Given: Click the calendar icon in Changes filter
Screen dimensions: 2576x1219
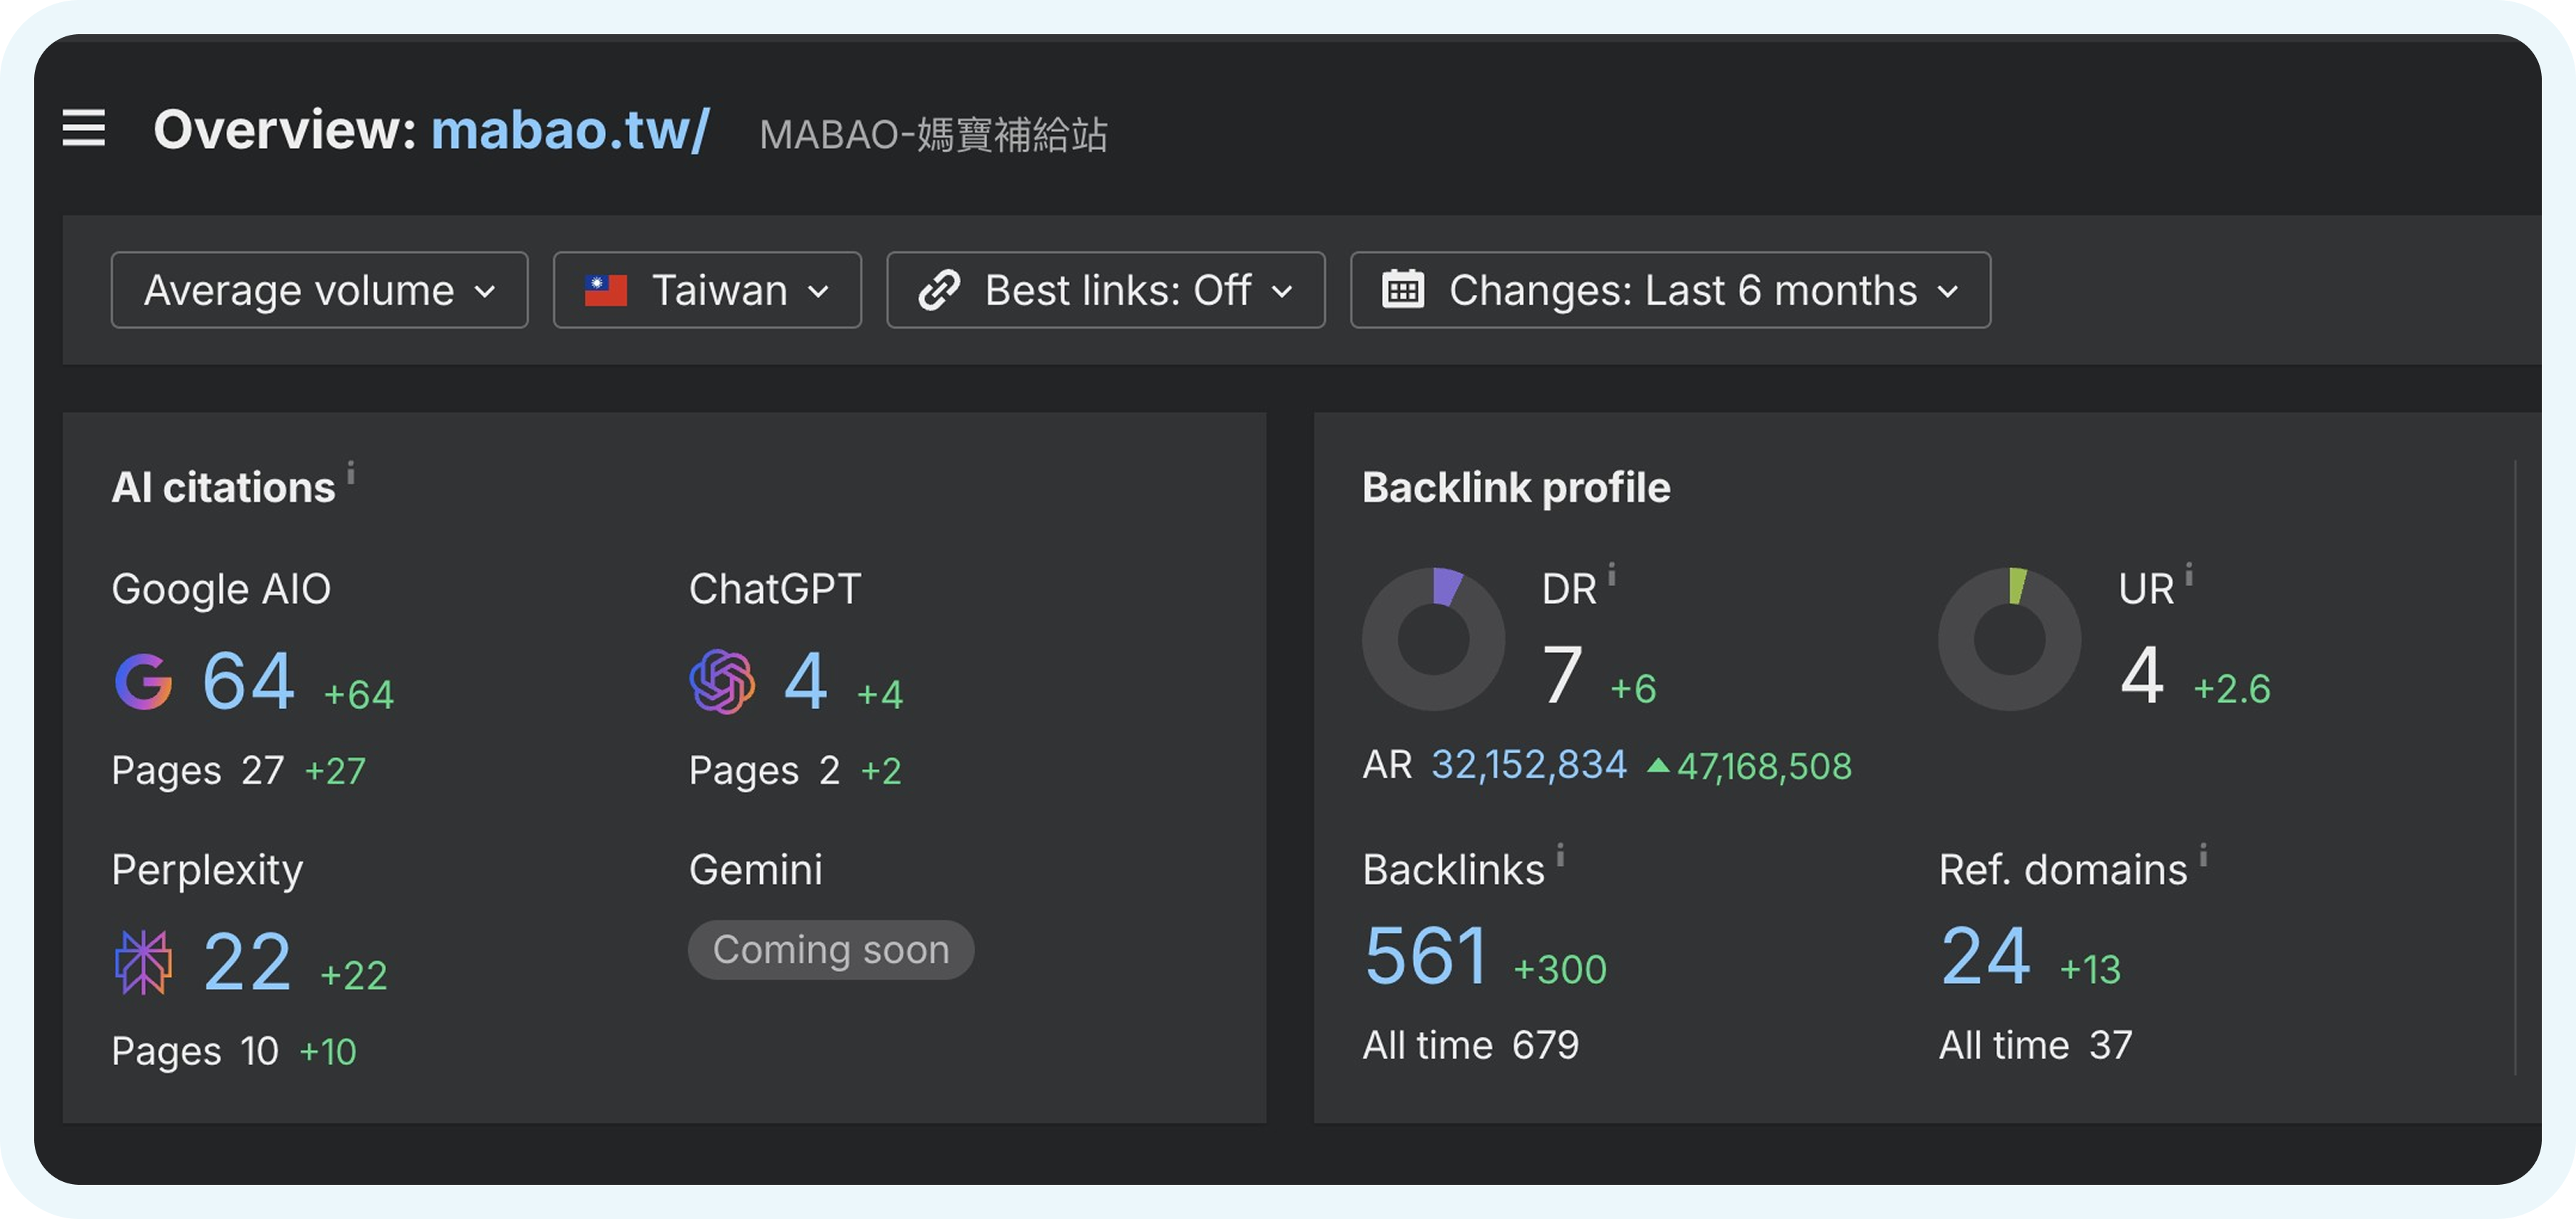Looking at the screenshot, I should [x=1403, y=290].
